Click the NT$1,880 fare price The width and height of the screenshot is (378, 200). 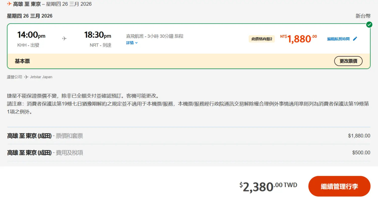tap(299, 39)
